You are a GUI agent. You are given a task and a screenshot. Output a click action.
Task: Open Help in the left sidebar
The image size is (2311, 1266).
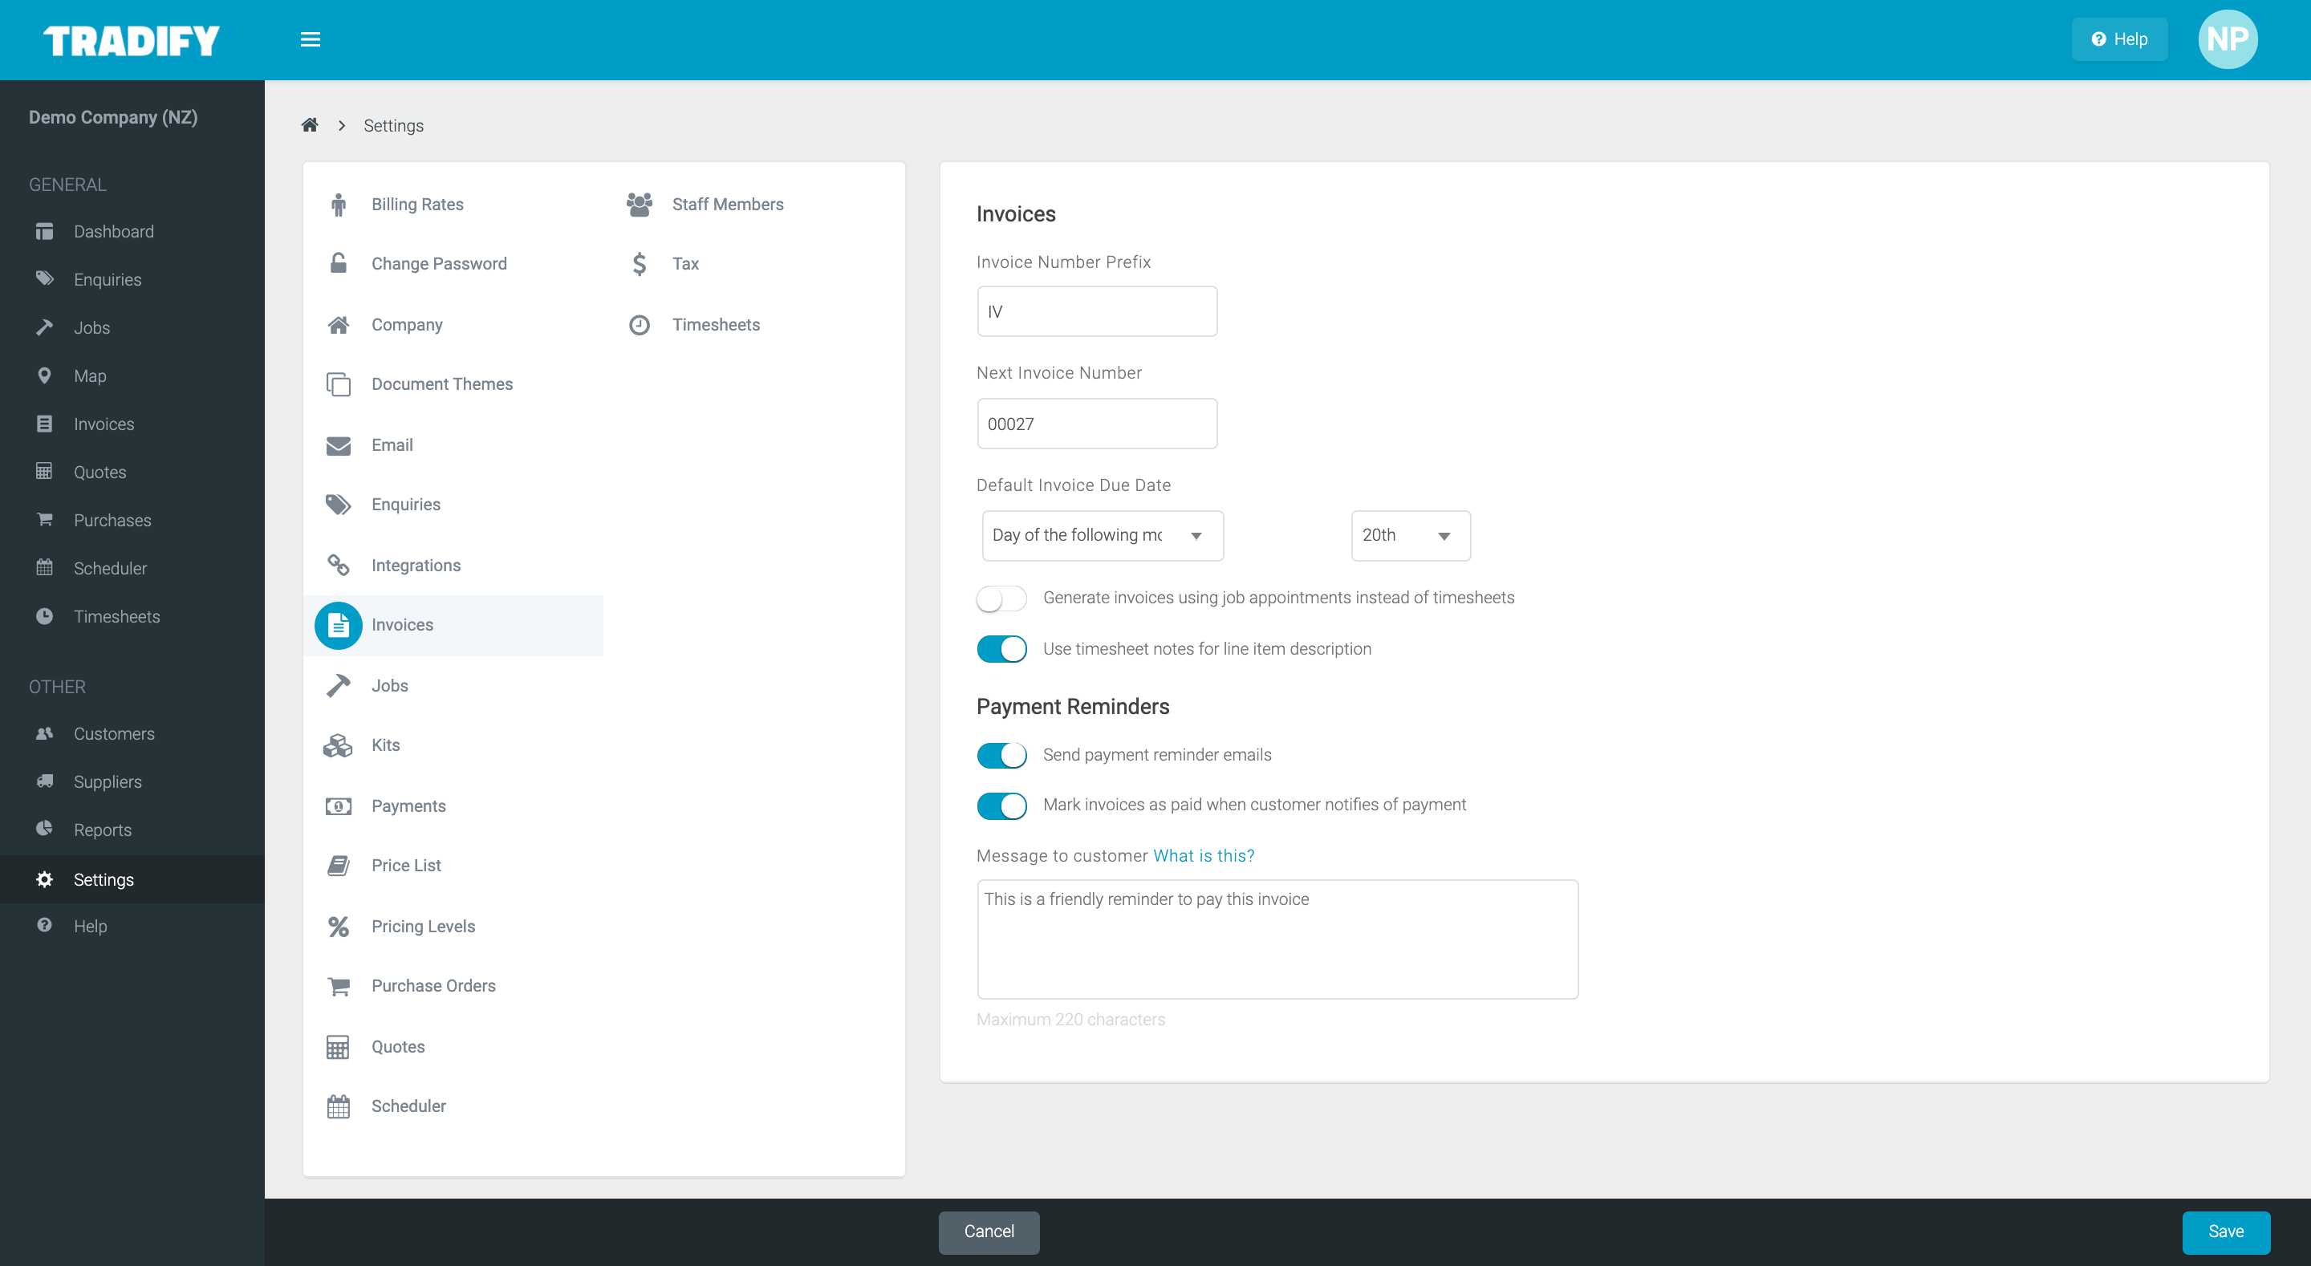[x=90, y=926]
